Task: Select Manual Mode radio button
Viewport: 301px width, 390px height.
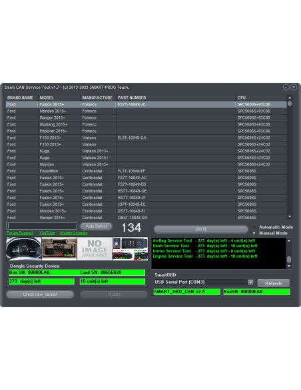Action: pos(254,233)
